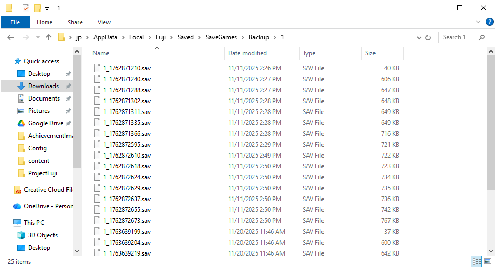Sort files by Date modified column
Image resolution: width=496 pixels, height=268 pixels.
click(247, 53)
